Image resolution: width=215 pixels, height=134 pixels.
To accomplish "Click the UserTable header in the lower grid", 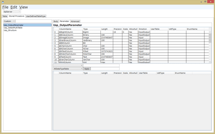I will click(x=147, y=73).
